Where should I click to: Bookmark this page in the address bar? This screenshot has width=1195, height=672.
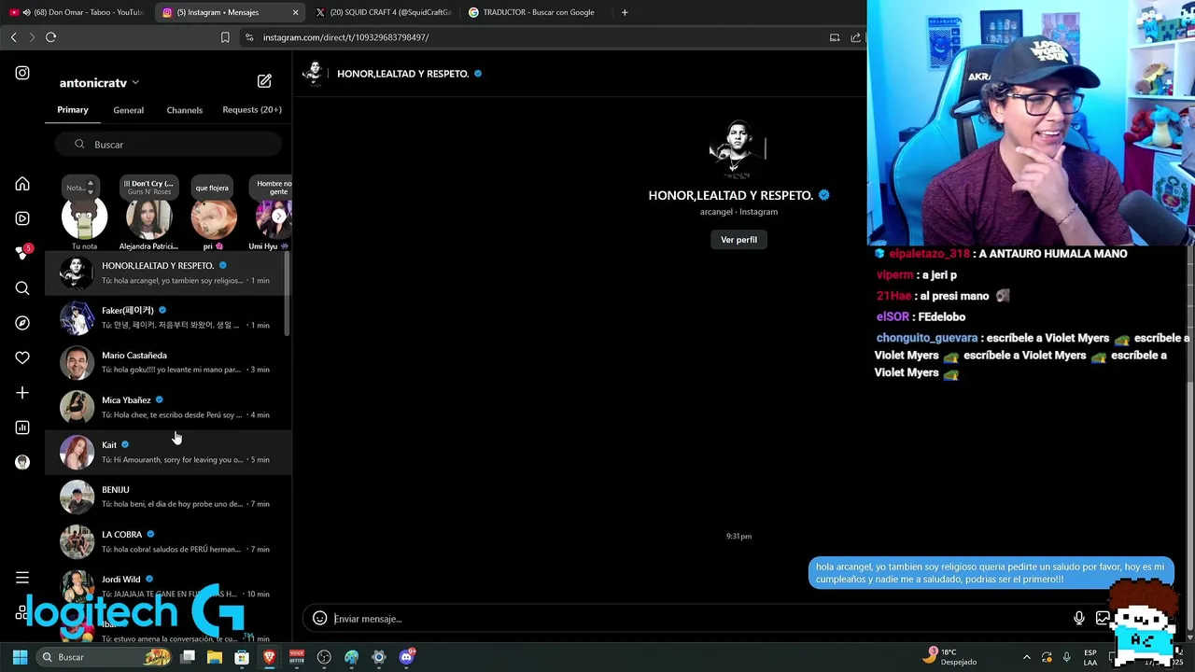point(225,37)
